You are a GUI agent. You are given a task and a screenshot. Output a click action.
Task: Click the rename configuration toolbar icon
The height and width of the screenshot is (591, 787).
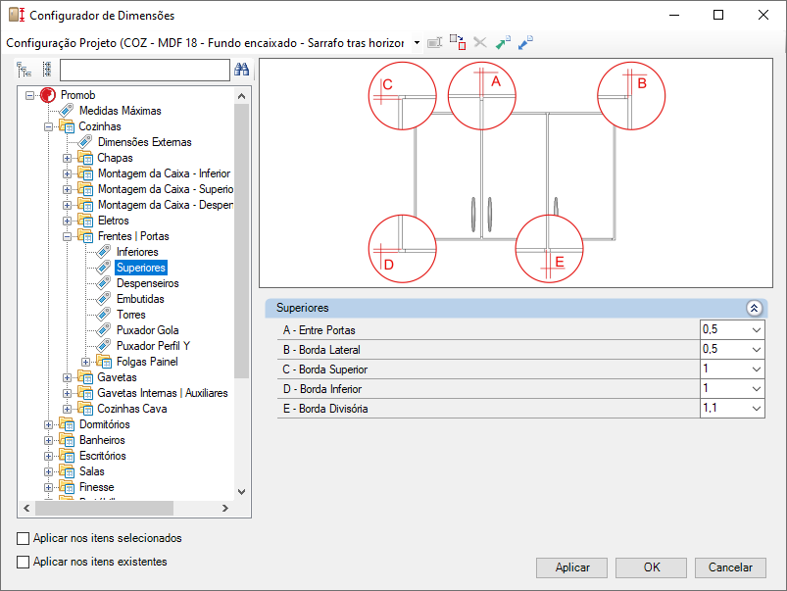[x=434, y=43]
